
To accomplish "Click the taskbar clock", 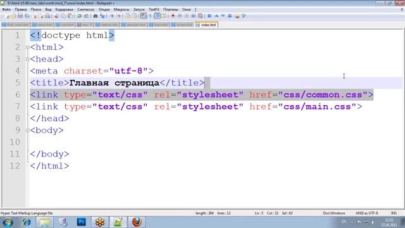I will (x=389, y=222).
